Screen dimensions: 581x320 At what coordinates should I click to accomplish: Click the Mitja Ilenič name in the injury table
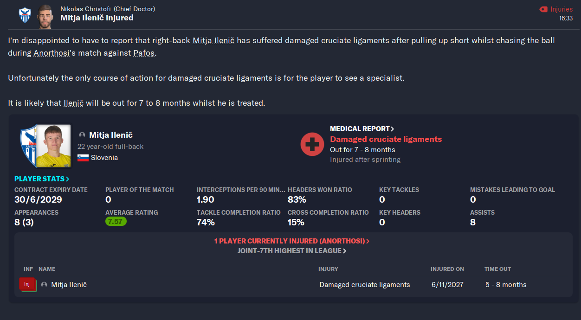(69, 285)
